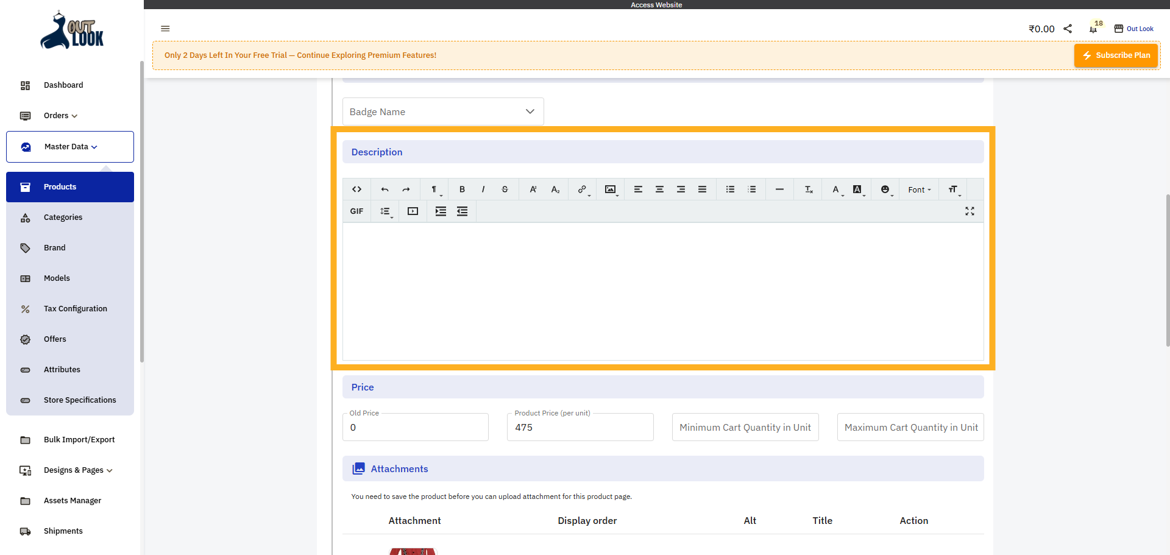Click the share icon in top bar

tap(1068, 29)
